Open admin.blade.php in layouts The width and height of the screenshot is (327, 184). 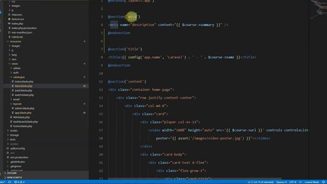tap(25, 108)
